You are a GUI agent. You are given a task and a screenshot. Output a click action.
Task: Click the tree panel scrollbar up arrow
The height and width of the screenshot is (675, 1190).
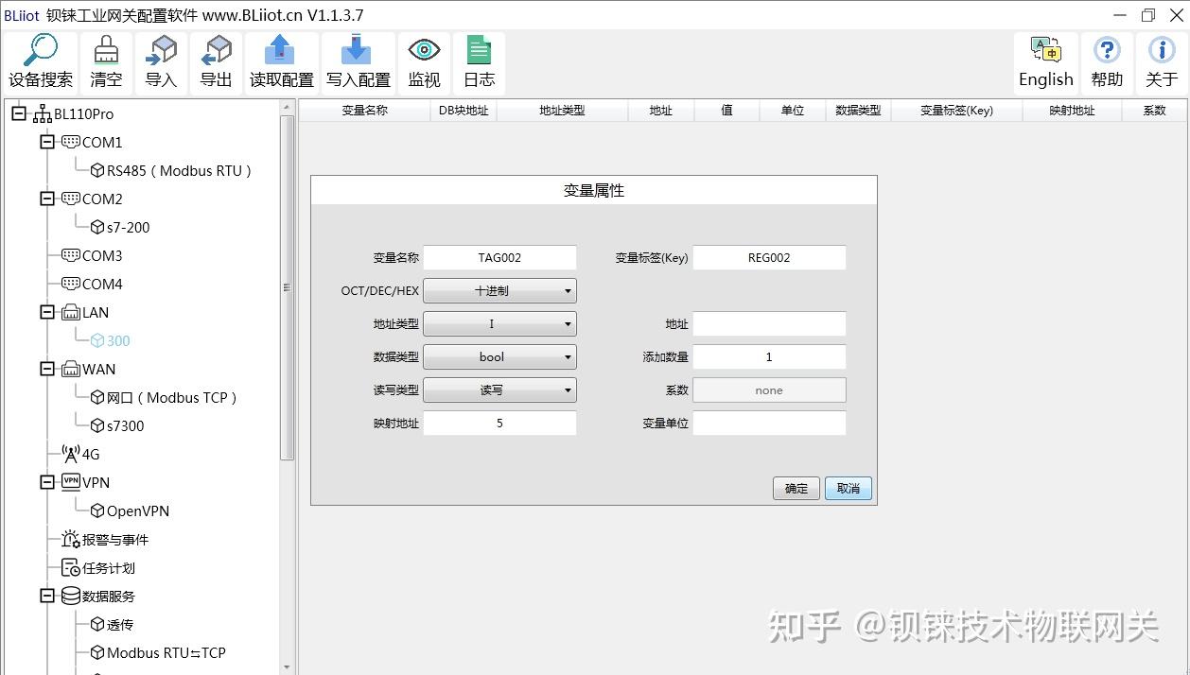click(287, 107)
